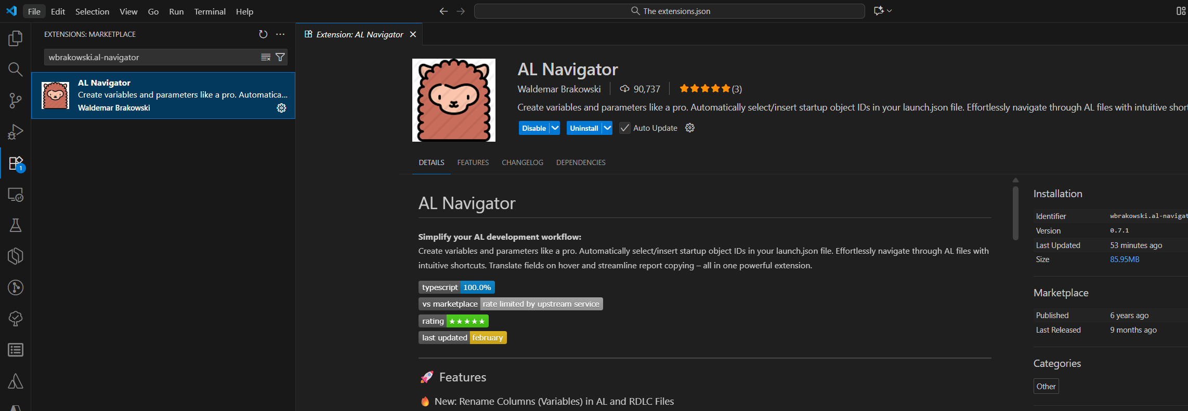Screen dimensions: 1188x411
Task: Click the version 0.7.1 value
Action: tap(1119, 230)
